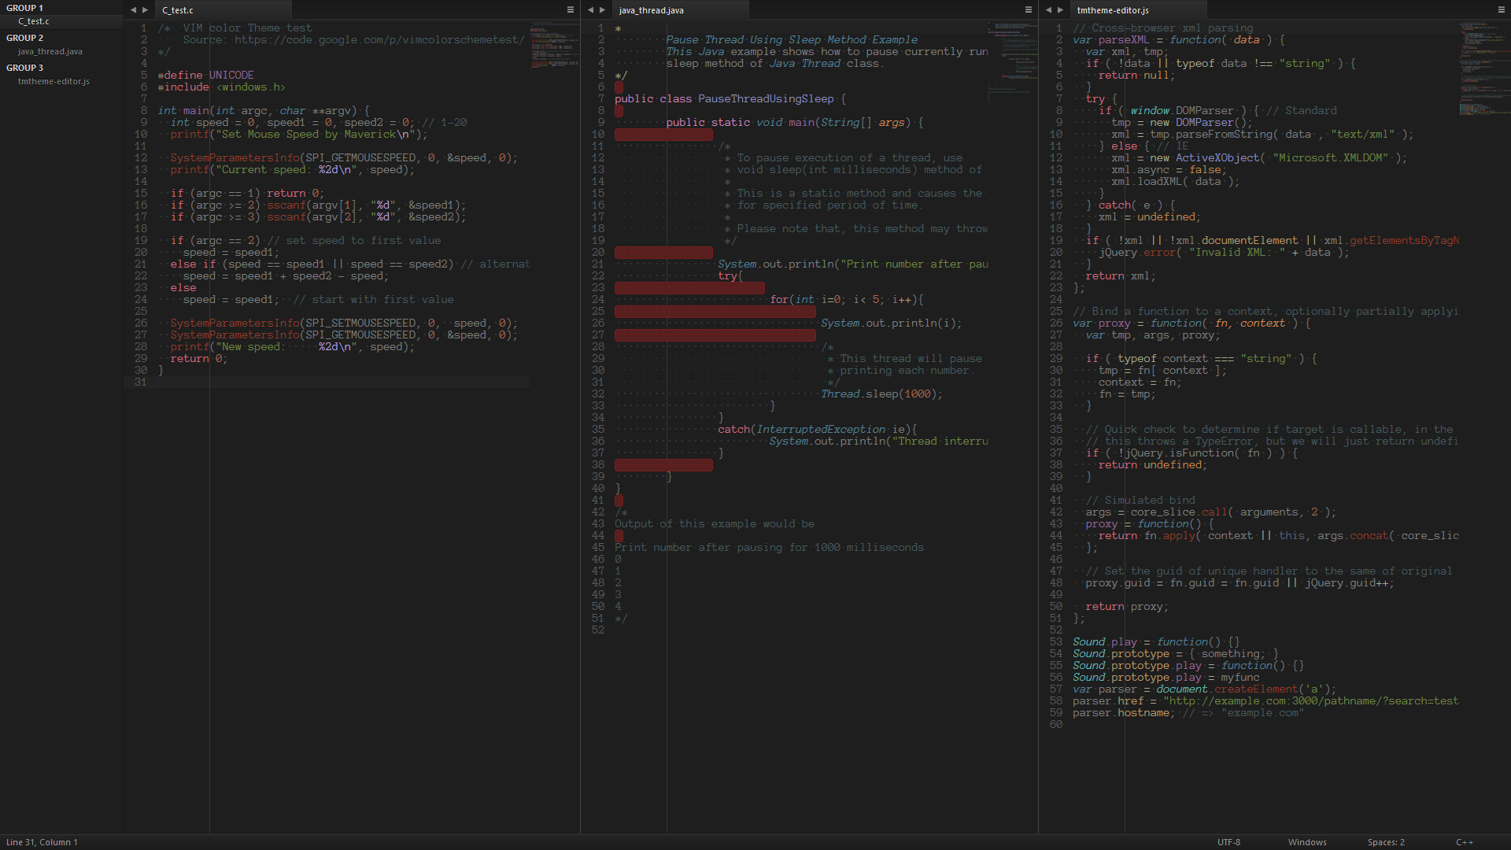1511x850 pixels.
Task: Open the tab list menu of the java_thread.java group
Action: point(1028,10)
